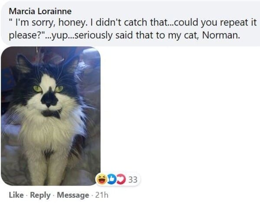
Task: Click the word Norman in comment
Action: pos(221,35)
